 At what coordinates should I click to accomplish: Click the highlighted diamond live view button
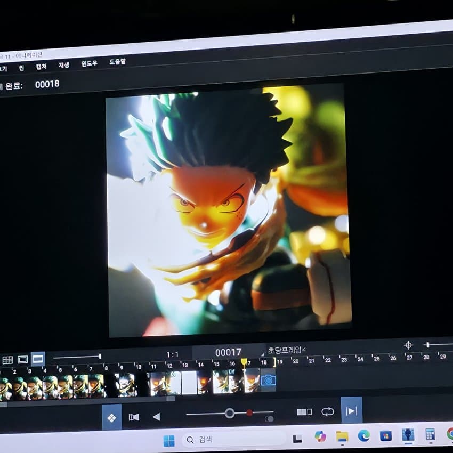pyautogui.click(x=111, y=418)
